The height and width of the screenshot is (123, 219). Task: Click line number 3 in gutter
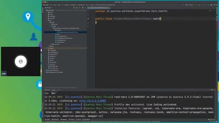[88, 18]
